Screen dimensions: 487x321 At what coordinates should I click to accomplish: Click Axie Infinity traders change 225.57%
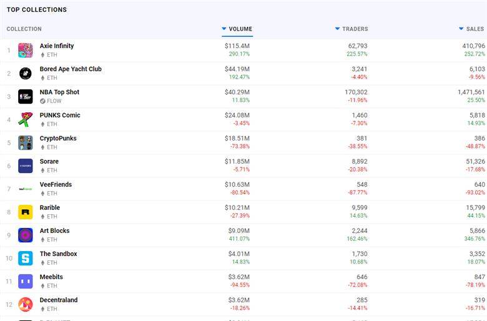click(357, 54)
